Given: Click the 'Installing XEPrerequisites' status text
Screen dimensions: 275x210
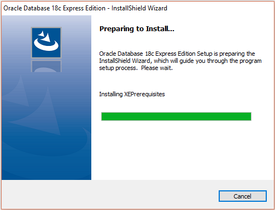Looking at the screenshot, I should pos(132,94).
